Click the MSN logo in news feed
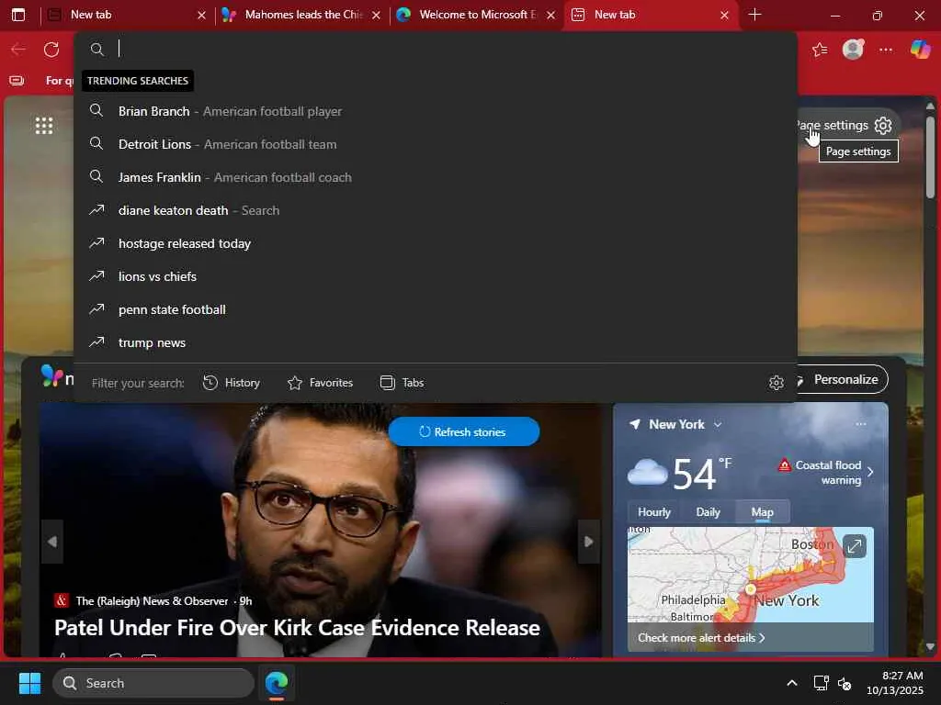This screenshot has width=941, height=705. click(55, 376)
